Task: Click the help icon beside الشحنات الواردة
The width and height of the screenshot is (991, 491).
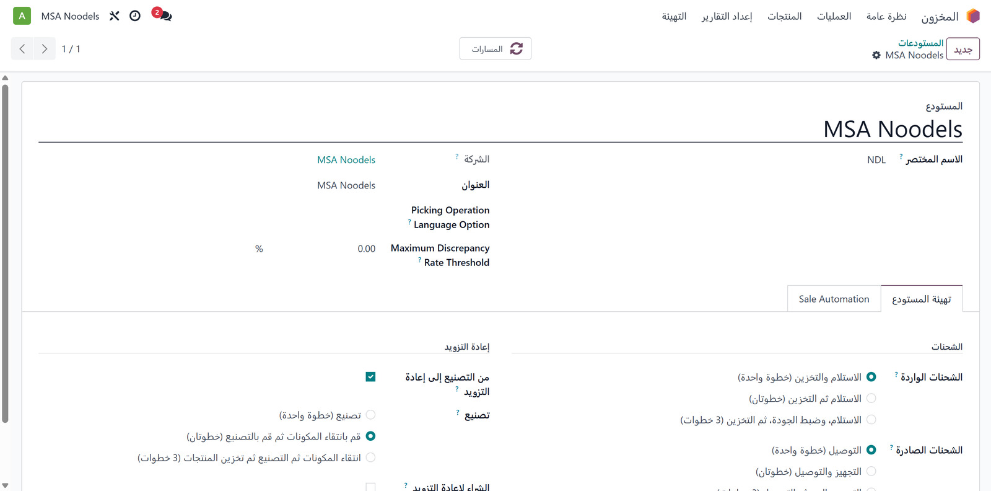Action: (x=896, y=374)
